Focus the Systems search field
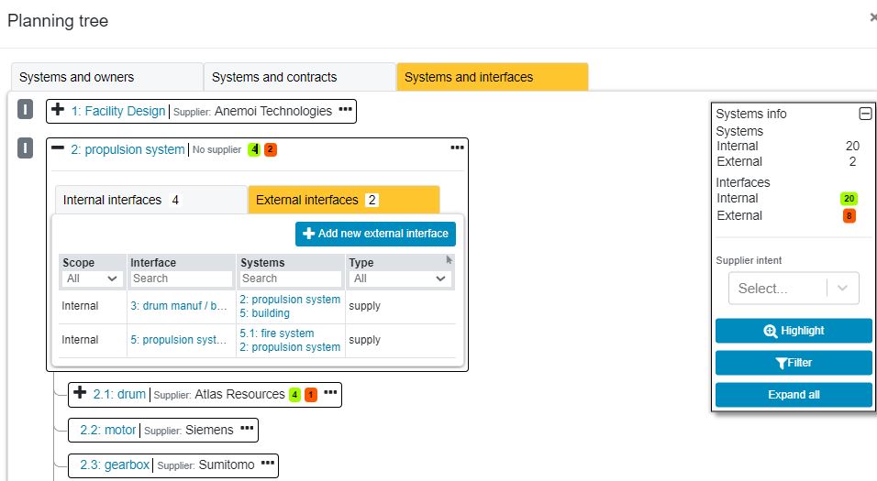The height and width of the screenshot is (481, 877). [x=291, y=279]
